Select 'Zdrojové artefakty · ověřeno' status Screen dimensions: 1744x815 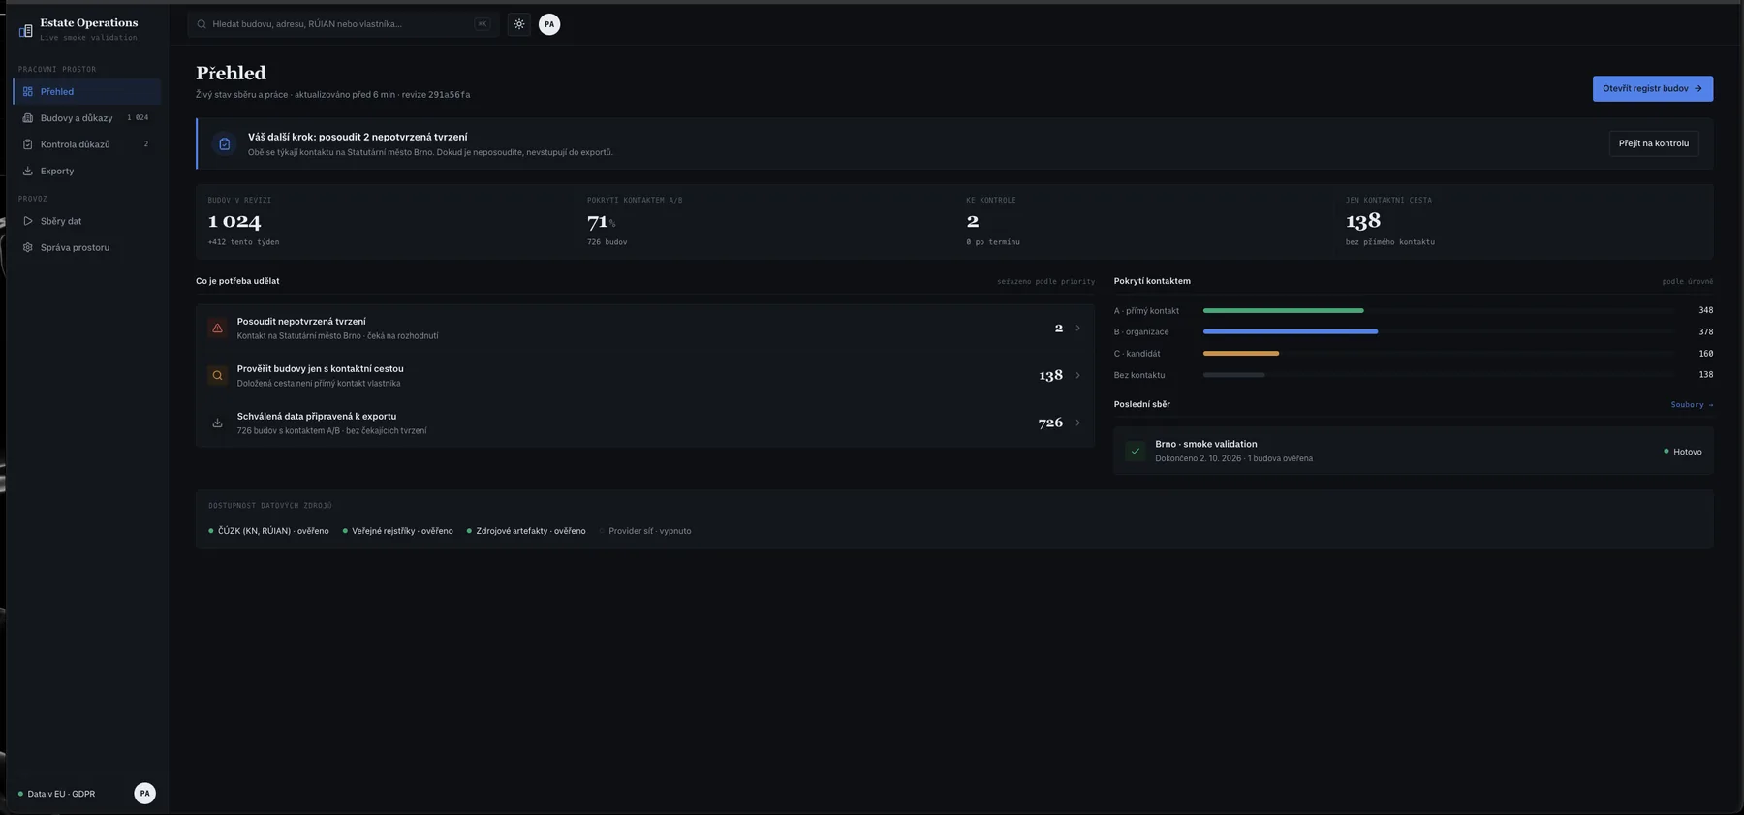[526, 531]
